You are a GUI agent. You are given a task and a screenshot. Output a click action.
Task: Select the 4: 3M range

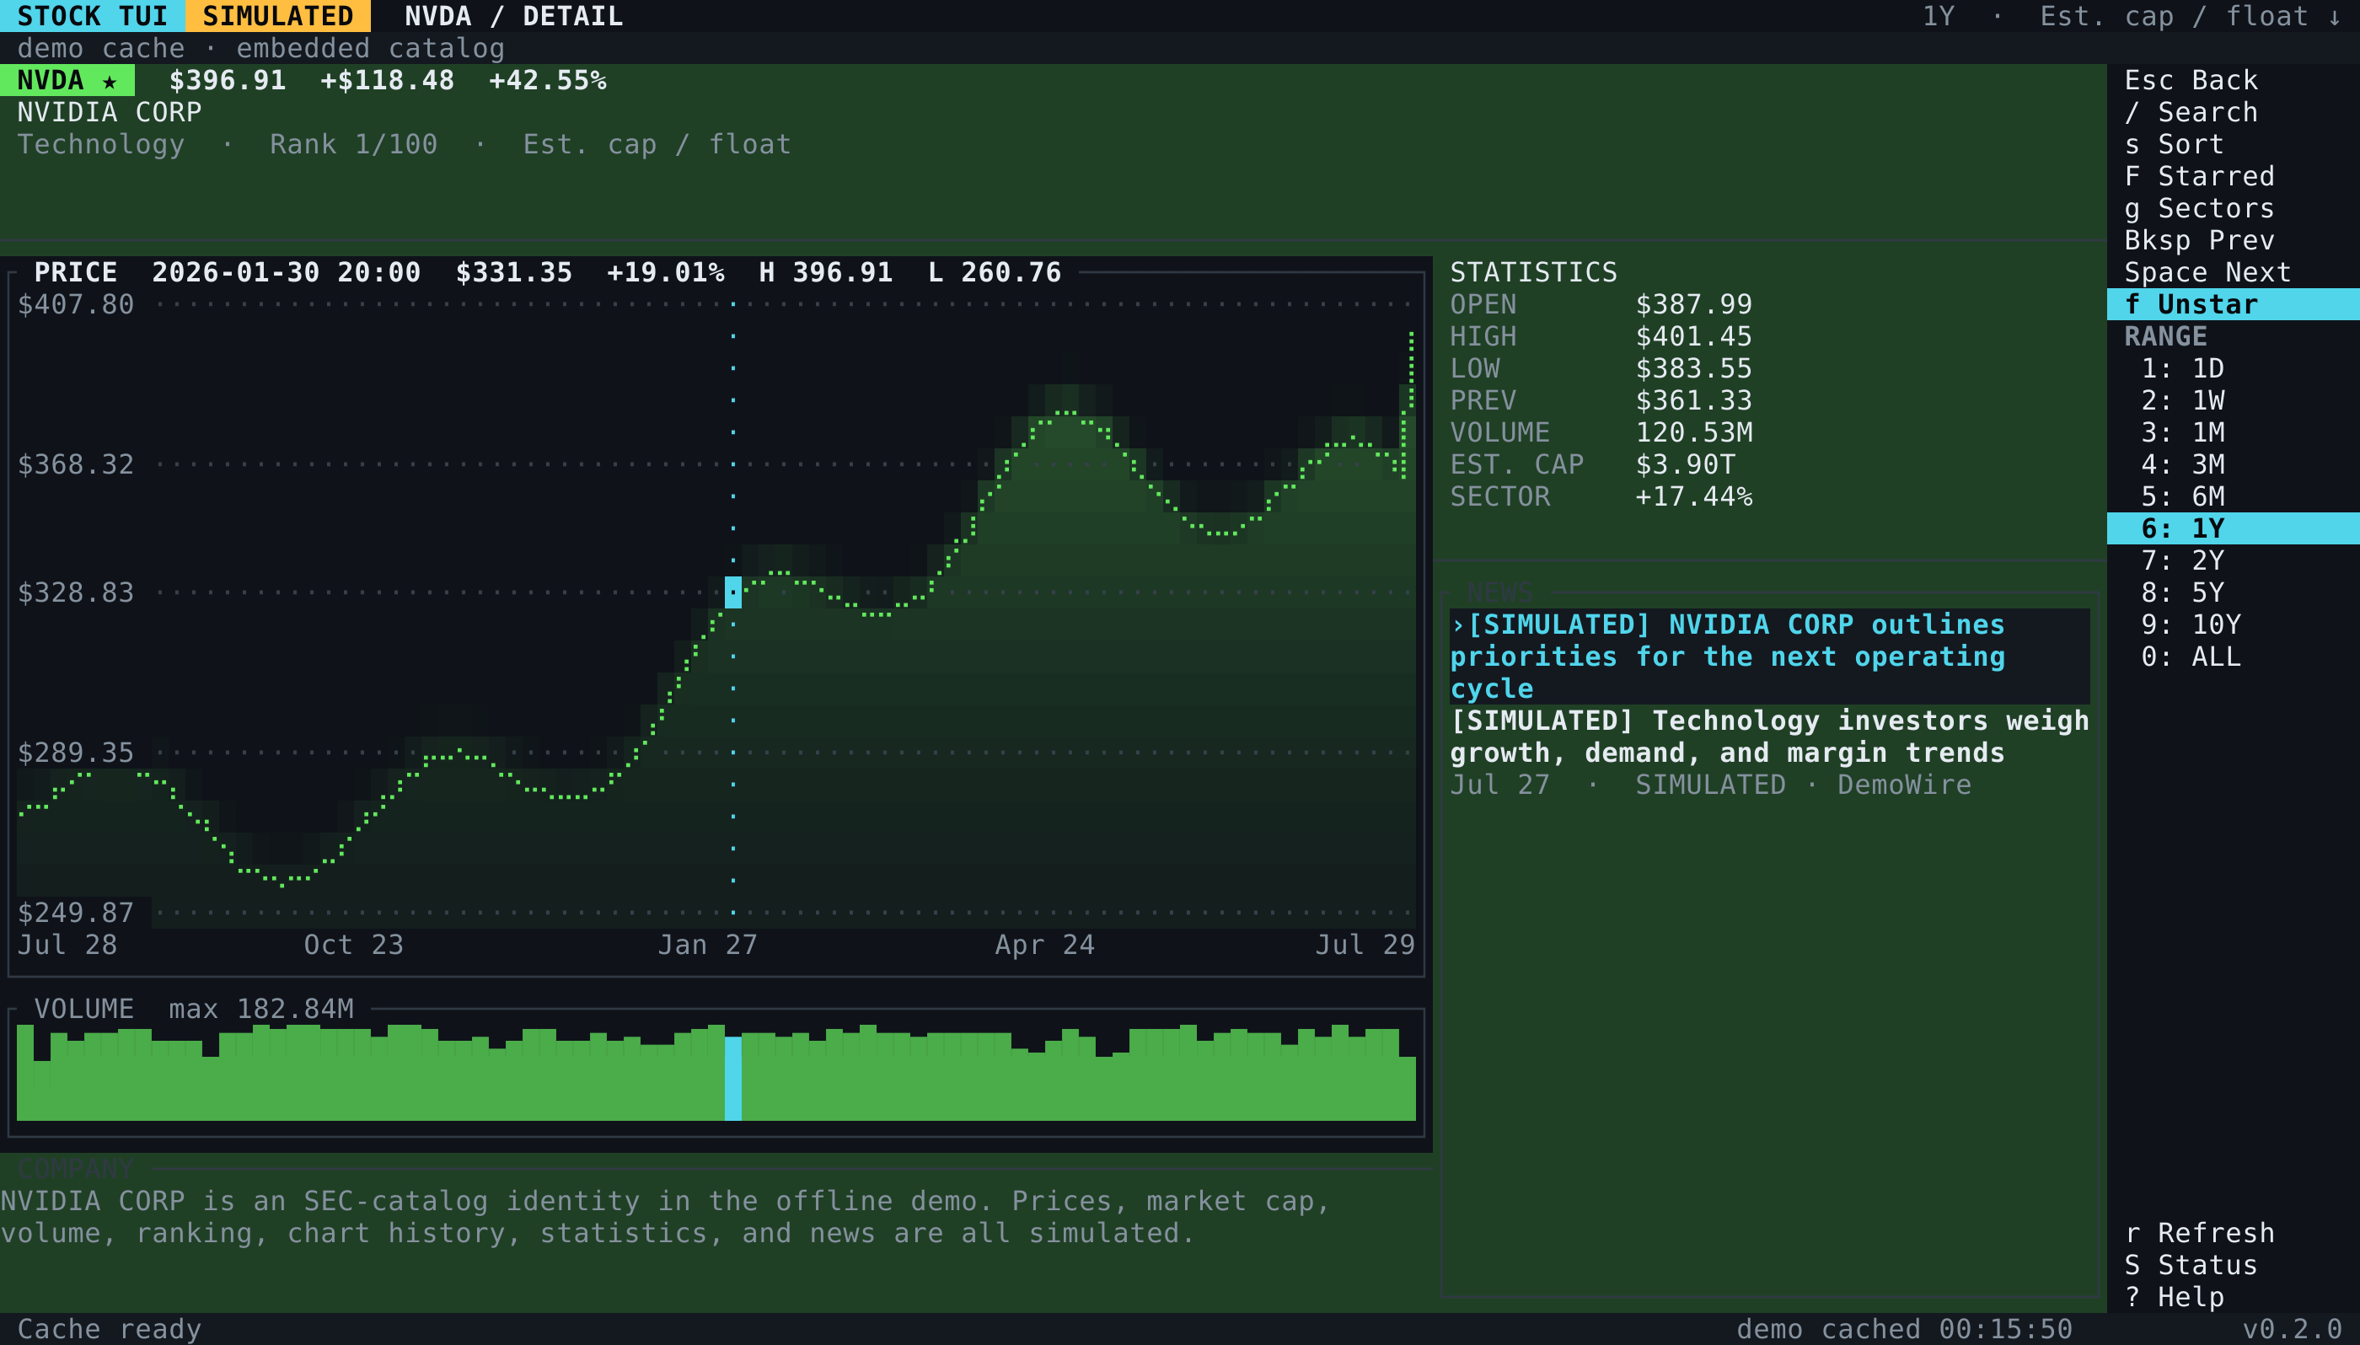pos(2183,464)
